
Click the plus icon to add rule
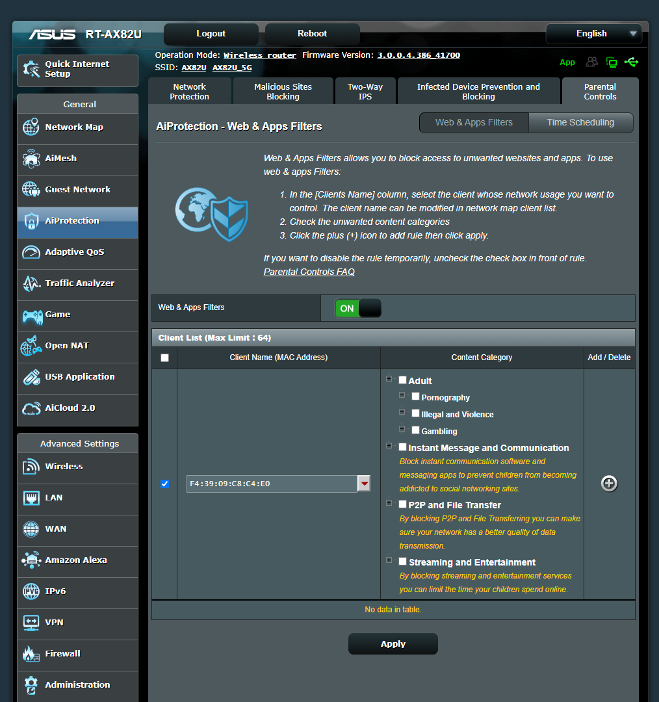[609, 484]
